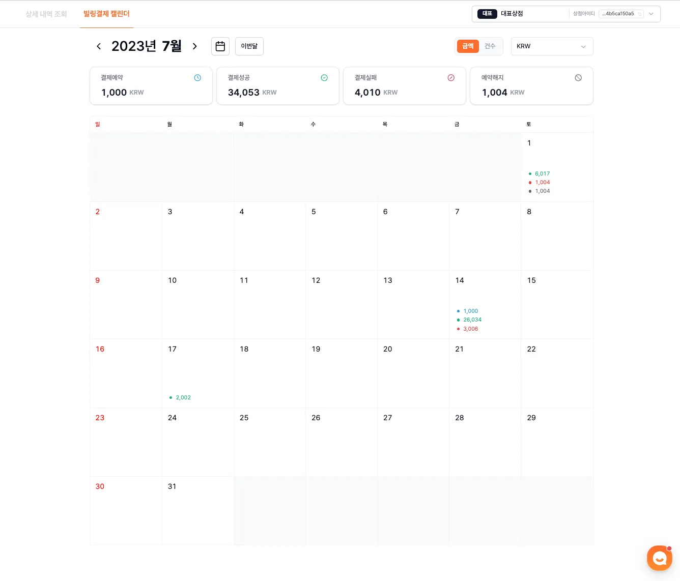The height and width of the screenshot is (581, 680).
Task: Click the 2,002 amount on July 17
Action: point(183,398)
